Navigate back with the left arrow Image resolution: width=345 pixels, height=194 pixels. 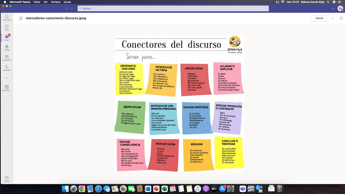[67, 8]
